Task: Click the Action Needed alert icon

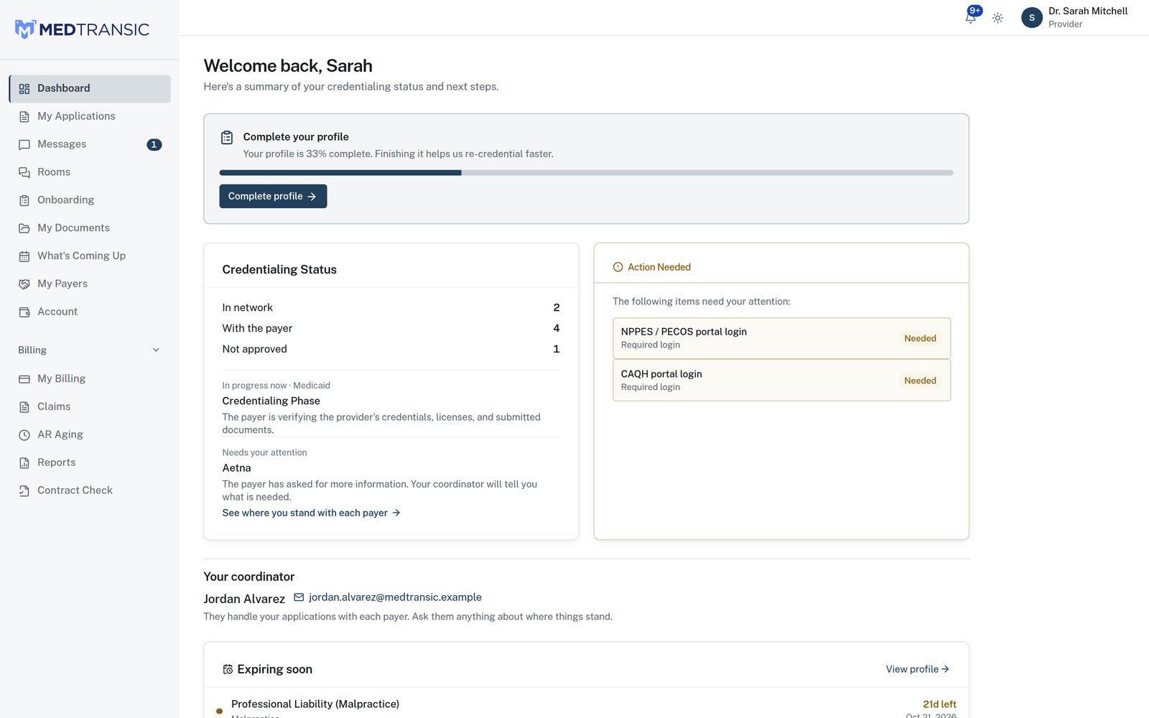Action: click(618, 267)
